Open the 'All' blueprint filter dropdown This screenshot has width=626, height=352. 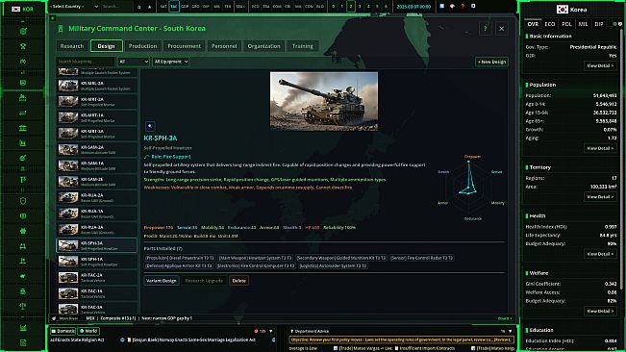tap(134, 62)
